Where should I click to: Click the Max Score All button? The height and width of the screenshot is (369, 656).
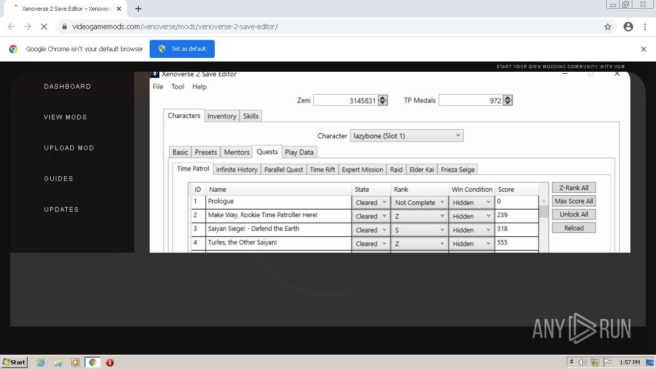(574, 201)
